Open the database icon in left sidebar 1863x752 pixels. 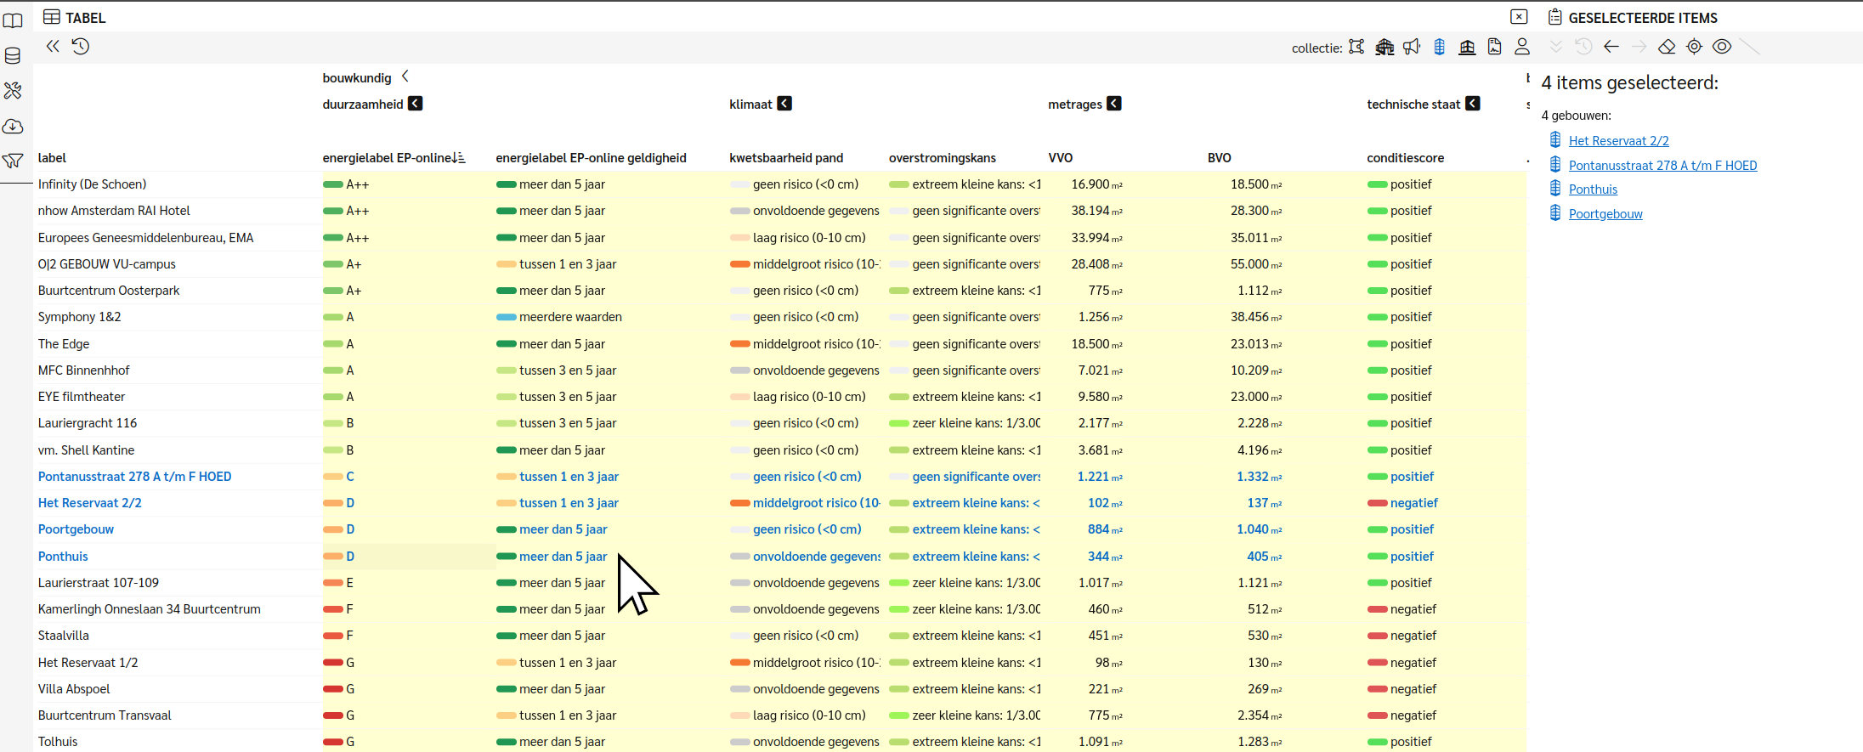(13, 56)
